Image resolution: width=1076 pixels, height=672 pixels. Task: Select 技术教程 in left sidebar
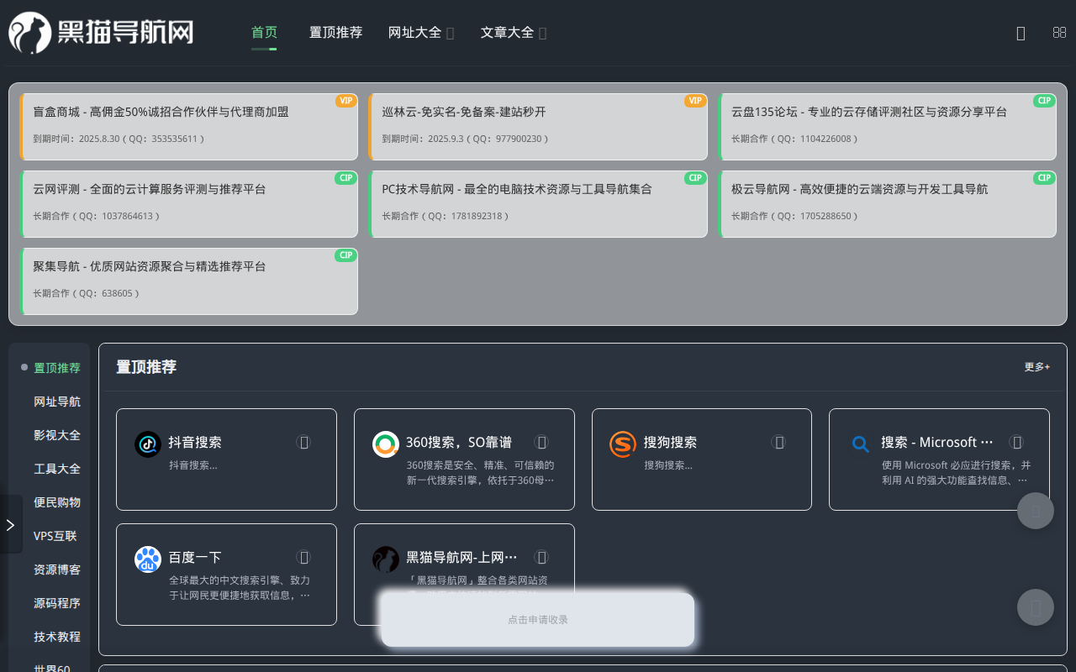pyautogui.click(x=57, y=637)
